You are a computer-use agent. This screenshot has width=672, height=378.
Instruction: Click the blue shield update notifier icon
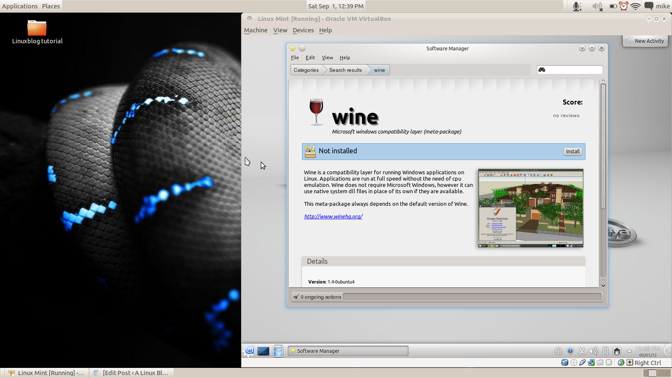[570, 351]
